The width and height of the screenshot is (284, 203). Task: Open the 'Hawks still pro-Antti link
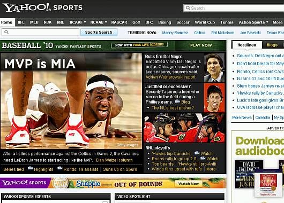[197, 164]
